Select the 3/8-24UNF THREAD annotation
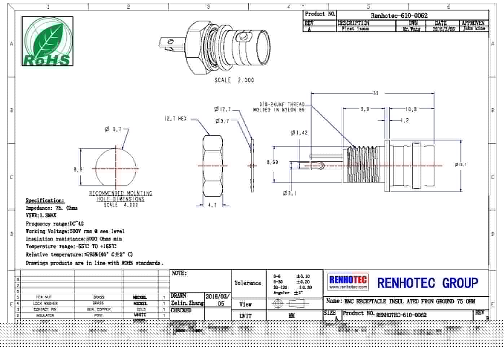The image size is (504, 347). point(279,107)
